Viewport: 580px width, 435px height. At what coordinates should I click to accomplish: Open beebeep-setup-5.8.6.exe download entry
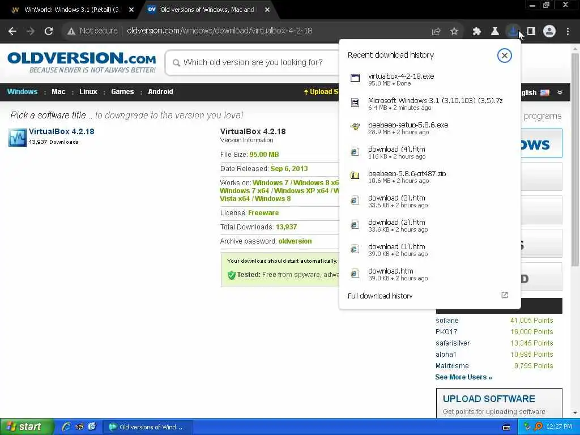[x=430, y=129]
